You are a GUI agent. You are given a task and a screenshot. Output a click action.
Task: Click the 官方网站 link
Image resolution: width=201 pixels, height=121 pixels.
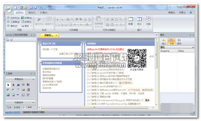click(x=47, y=72)
